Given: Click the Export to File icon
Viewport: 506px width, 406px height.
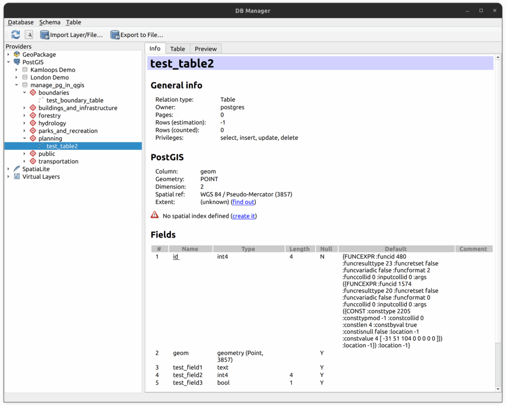Looking at the screenshot, I should pyautogui.click(x=115, y=35).
